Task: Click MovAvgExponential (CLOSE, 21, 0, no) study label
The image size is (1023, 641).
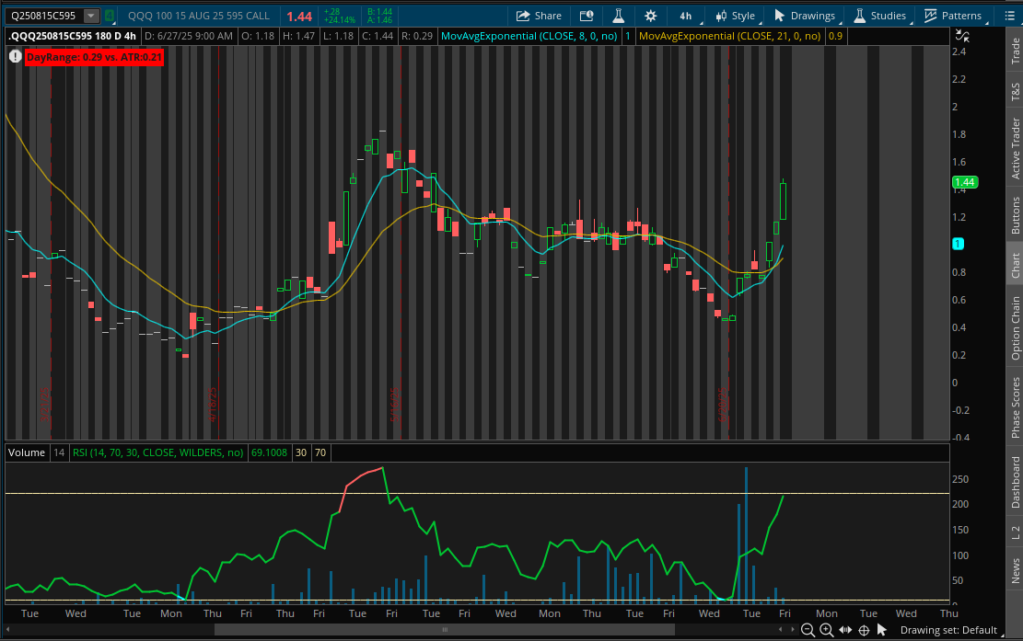Action: 729,37
